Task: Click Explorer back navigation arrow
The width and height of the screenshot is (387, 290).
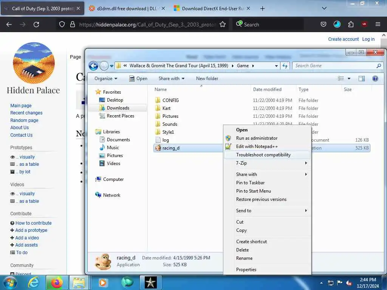Action: (94, 66)
